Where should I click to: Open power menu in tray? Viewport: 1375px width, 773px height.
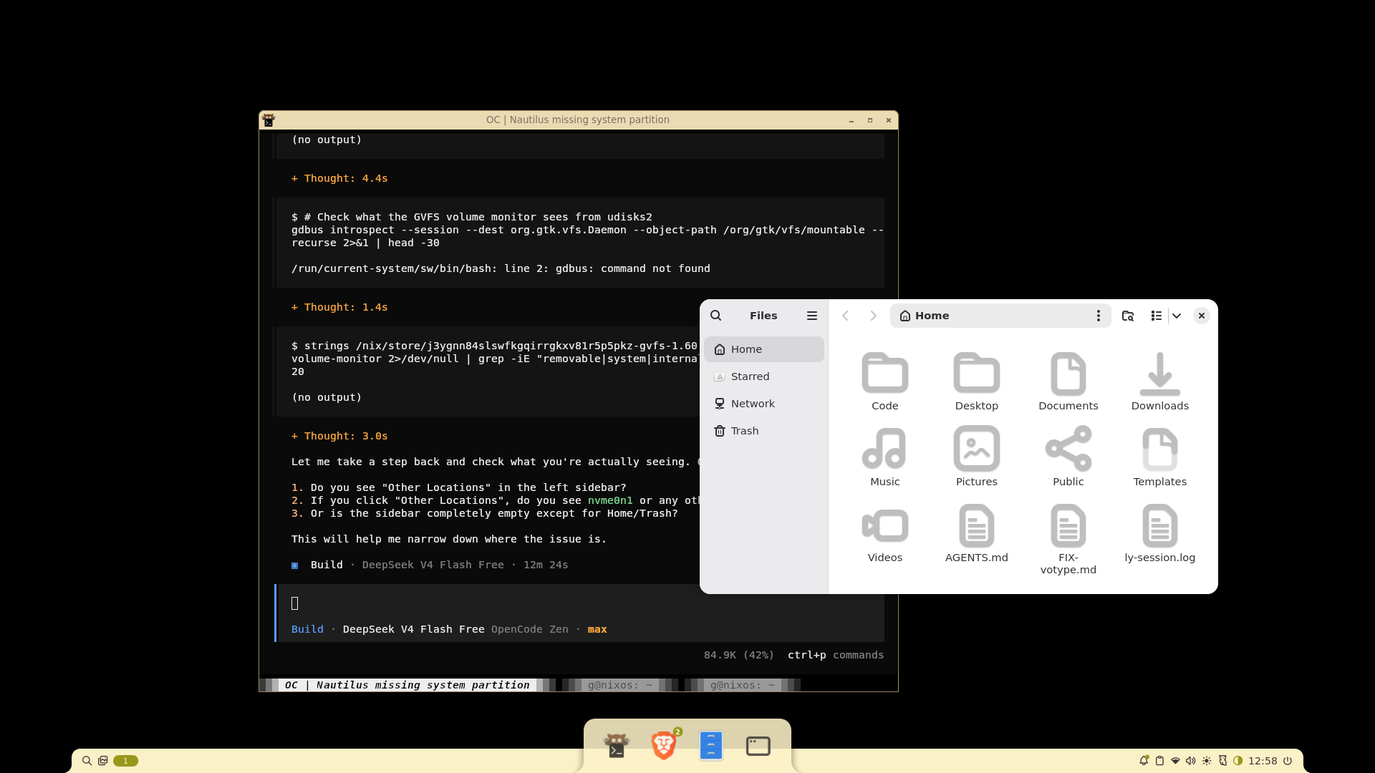pos(1288,761)
